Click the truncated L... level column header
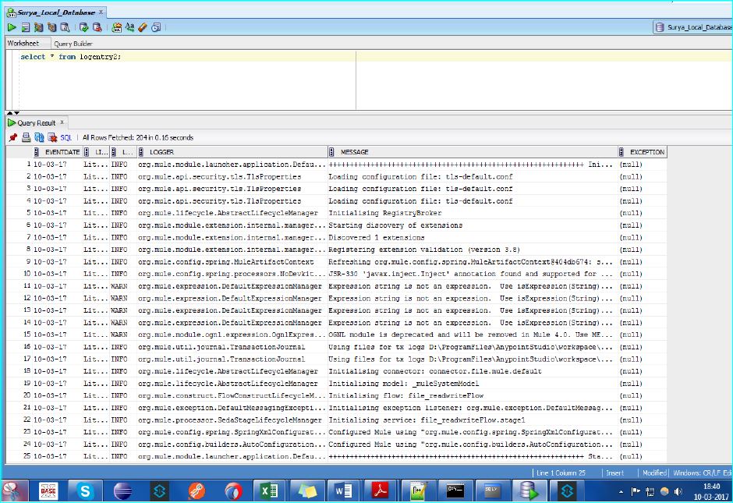 tap(123, 152)
